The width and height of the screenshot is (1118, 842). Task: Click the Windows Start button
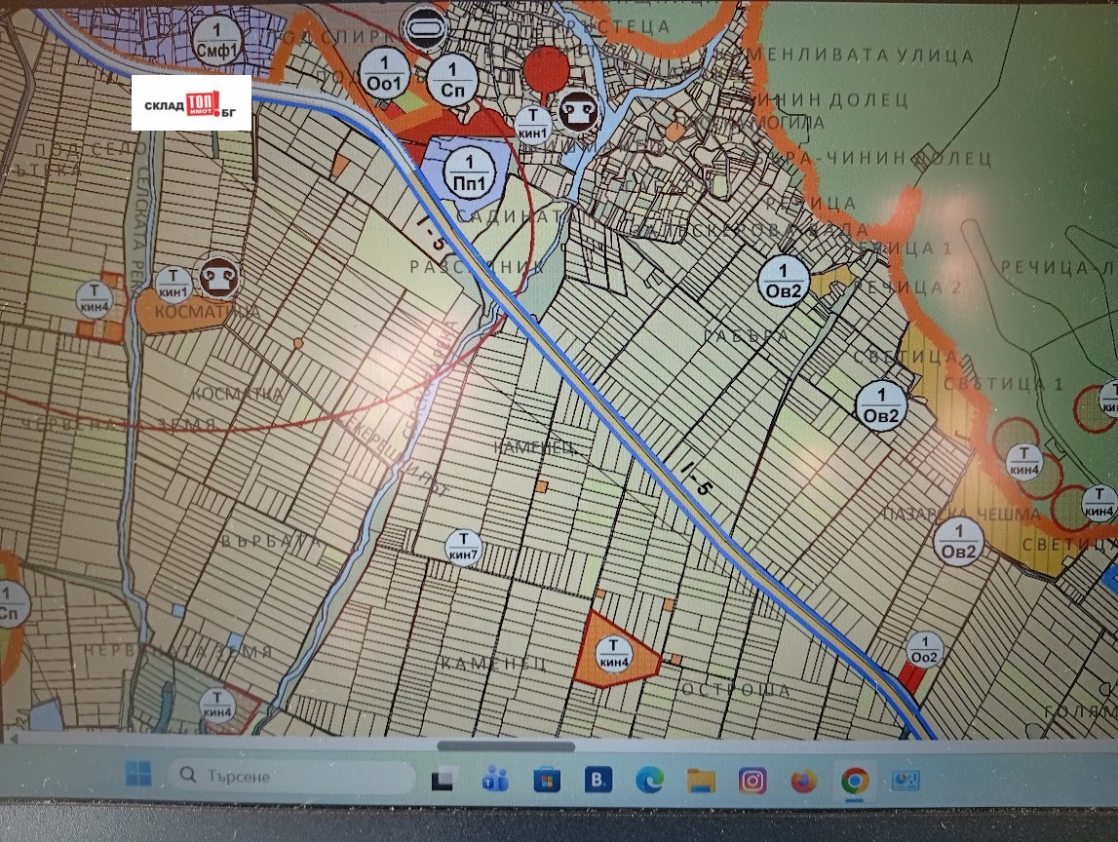(x=138, y=776)
